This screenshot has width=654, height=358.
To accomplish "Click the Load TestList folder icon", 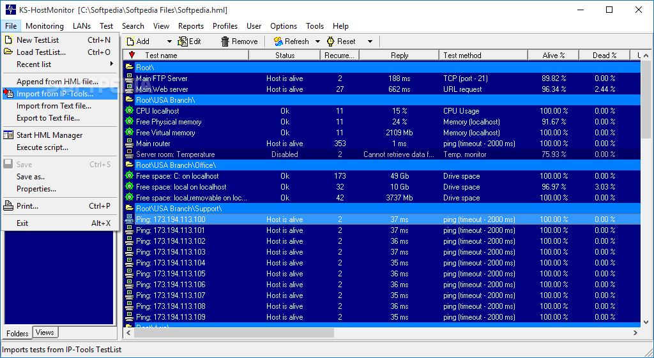I will coord(8,52).
